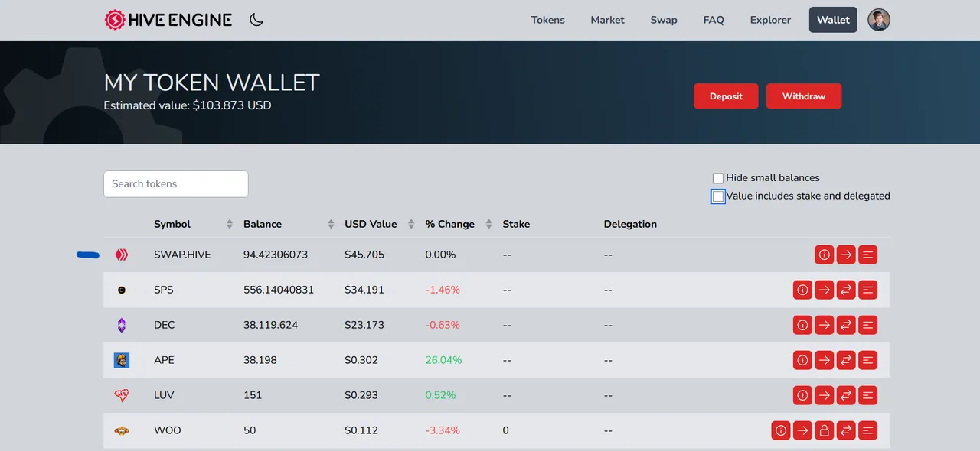The height and width of the screenshot is (451, 980).
Task: Click the SPS symbol text
Action: tap(163, 290)
